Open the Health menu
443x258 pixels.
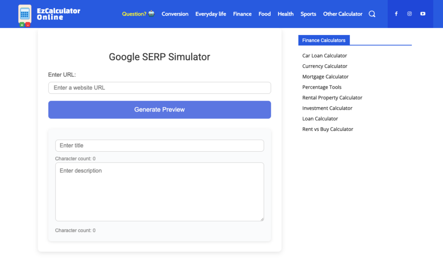coord(286,14)
